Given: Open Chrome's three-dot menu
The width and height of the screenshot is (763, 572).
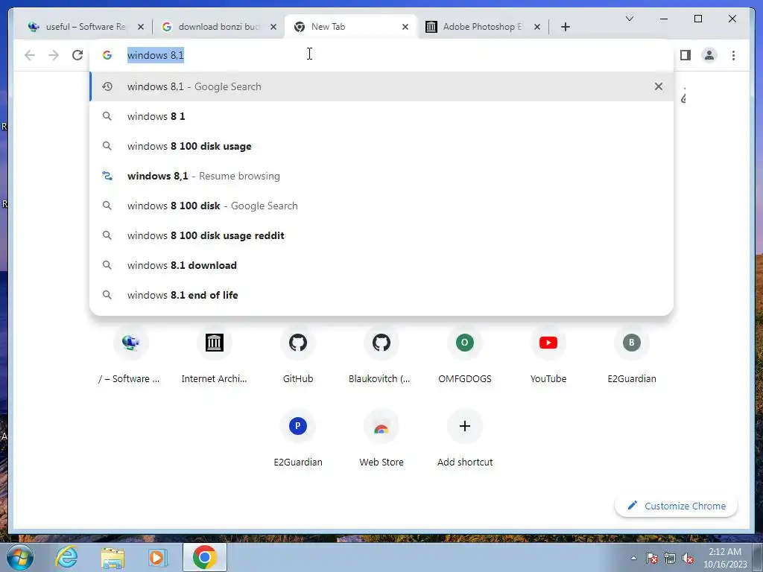Looking at the screenshot, I should [733, 55].
